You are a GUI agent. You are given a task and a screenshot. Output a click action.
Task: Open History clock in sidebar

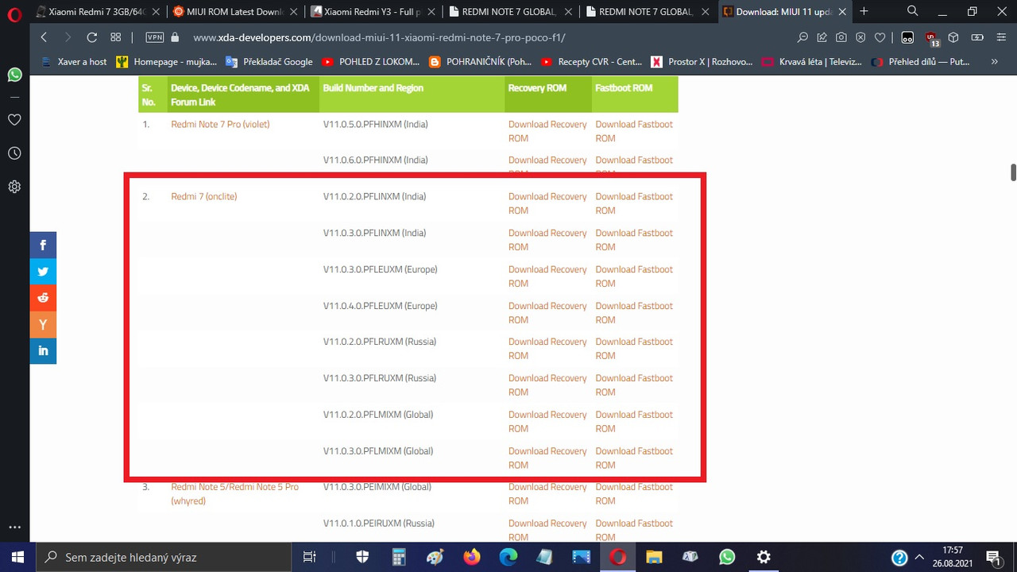(14, 153)
